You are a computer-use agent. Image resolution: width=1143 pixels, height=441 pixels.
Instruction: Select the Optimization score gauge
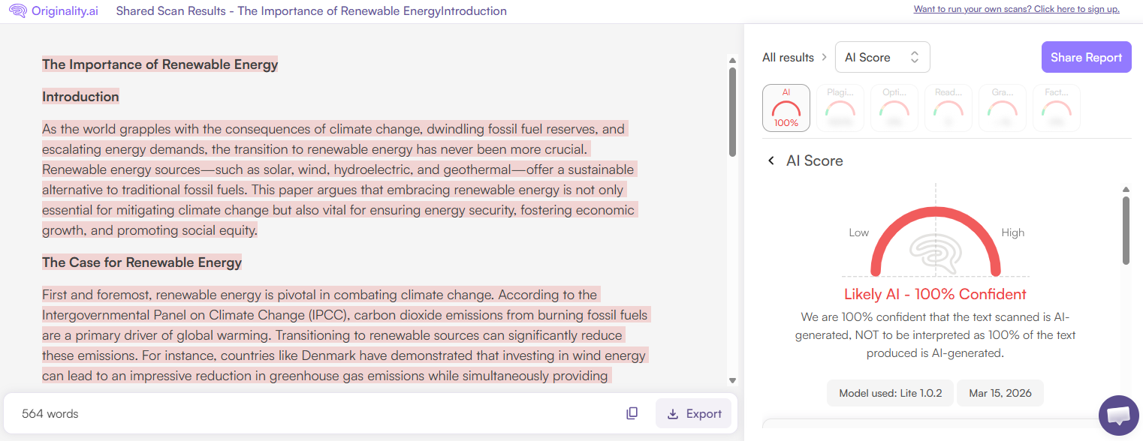point(894,107)
